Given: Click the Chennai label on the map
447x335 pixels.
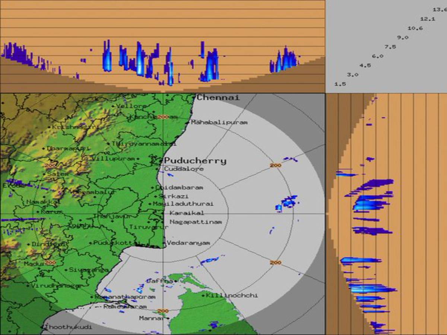Looking at the screenshot, I should pos(218,98).
